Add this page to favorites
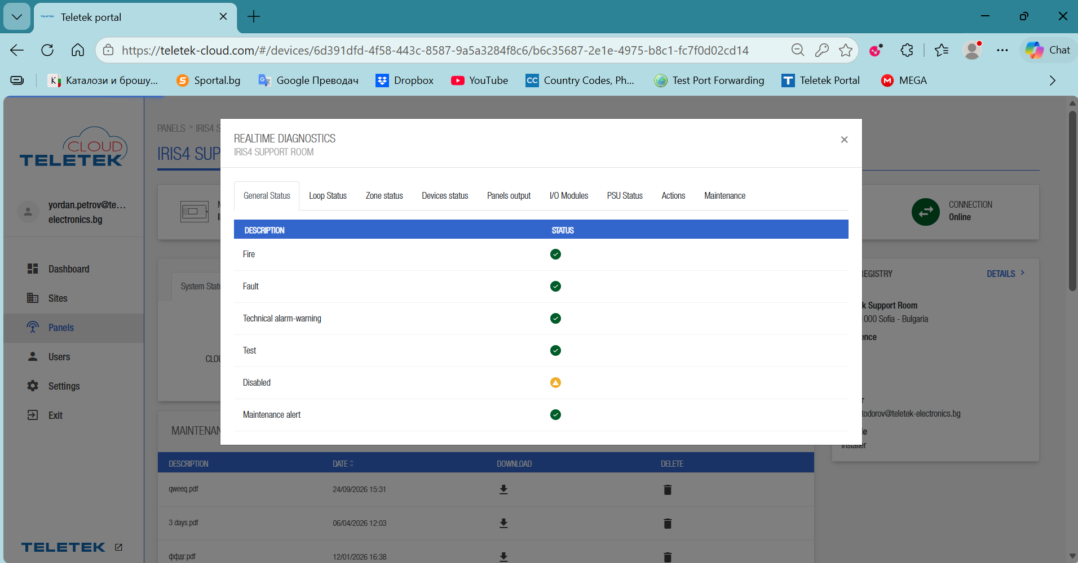 [x=846, y=51]
